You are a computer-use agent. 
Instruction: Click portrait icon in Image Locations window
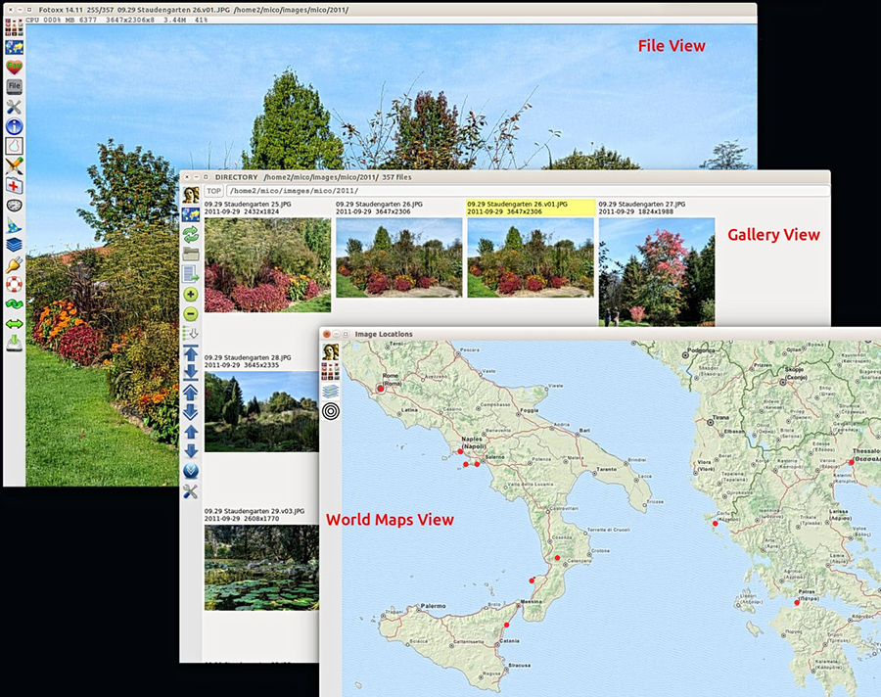(331, 351)
